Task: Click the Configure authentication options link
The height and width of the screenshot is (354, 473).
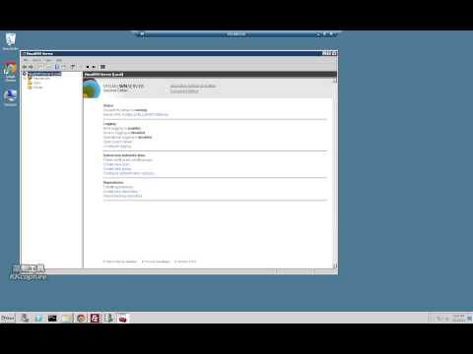Action: click(x=129, y=173)
